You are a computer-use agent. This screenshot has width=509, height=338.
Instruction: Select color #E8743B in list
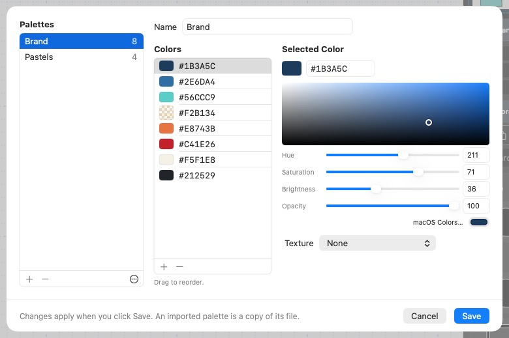click(213, 128)
